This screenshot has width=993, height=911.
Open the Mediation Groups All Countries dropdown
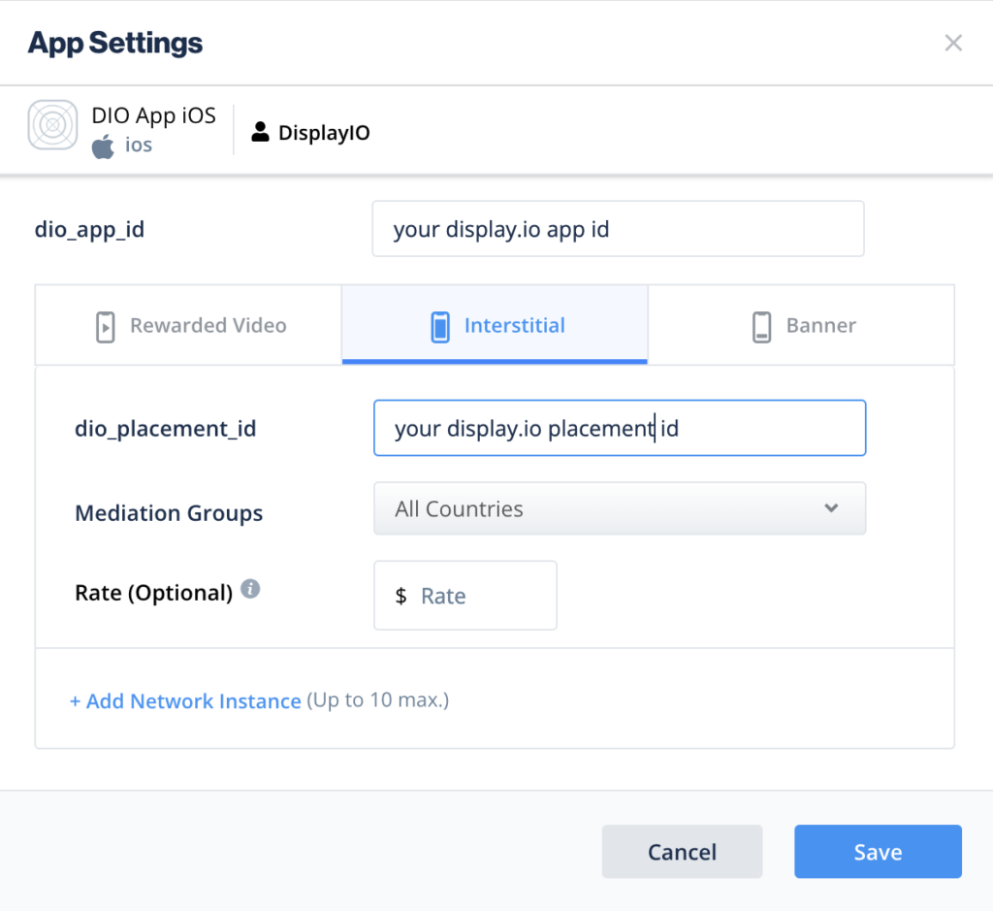coord(620,508)
